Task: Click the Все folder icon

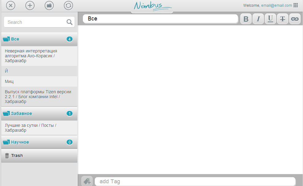Action: click(6, 39)
